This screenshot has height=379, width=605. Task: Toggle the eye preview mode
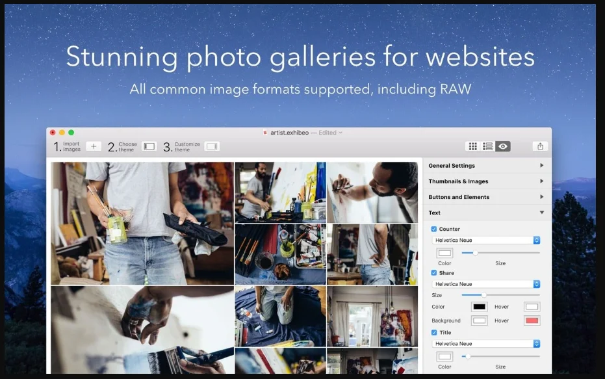(x=503, y=146)
